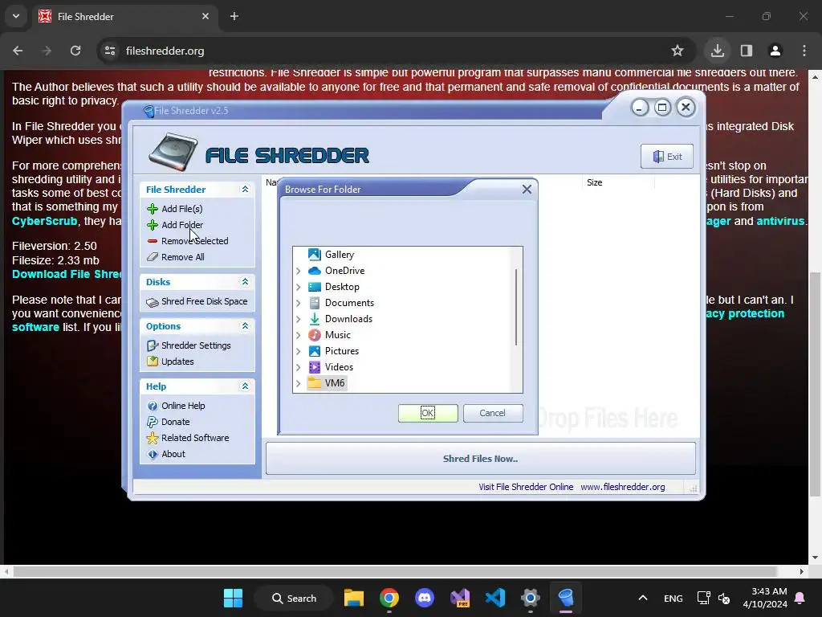Cancel the Browse For Folder dialog
The height and width of the screenshot is (617, 822).
[x=493, y=413]
